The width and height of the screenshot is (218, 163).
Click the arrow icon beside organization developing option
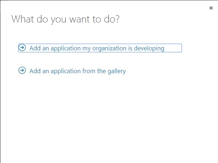[x=22, y=48]
